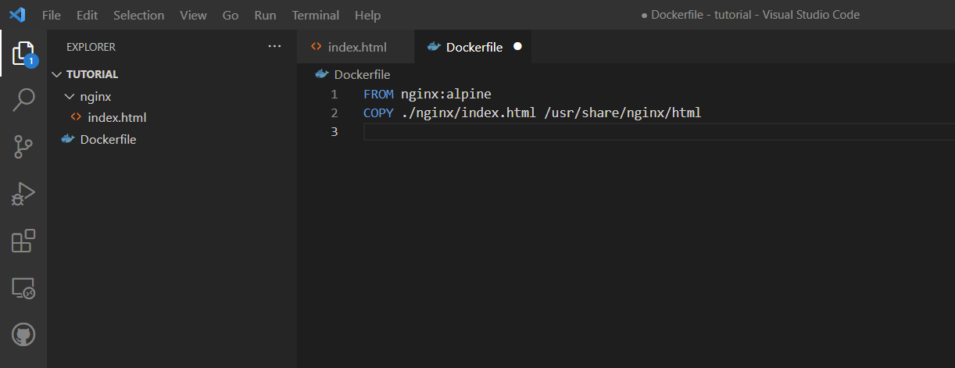Click the VS Code logo icon
The height and width of the screenshot is (368, 955).
coord(17,15)
